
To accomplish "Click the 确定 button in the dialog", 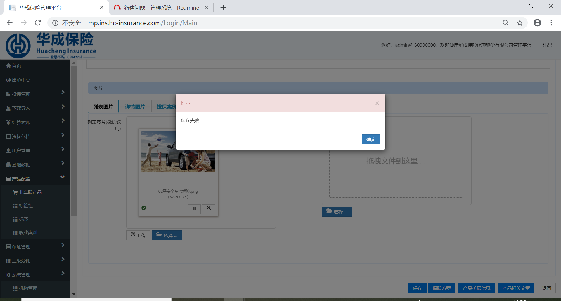I will [x=371, y=139].
